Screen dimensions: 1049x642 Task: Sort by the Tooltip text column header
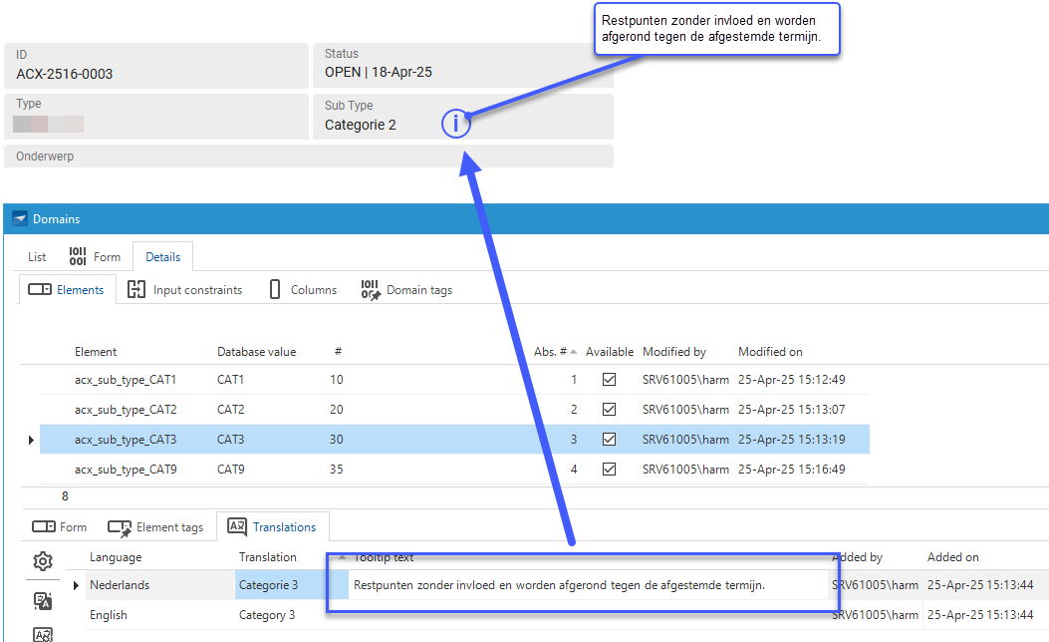[384, 557]
